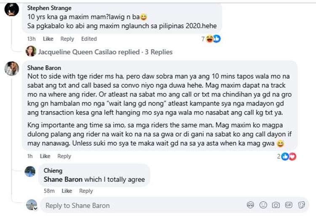316x216 pixels.
Task: Attach a photo using camera icon
Action: [x=276, y=205]
